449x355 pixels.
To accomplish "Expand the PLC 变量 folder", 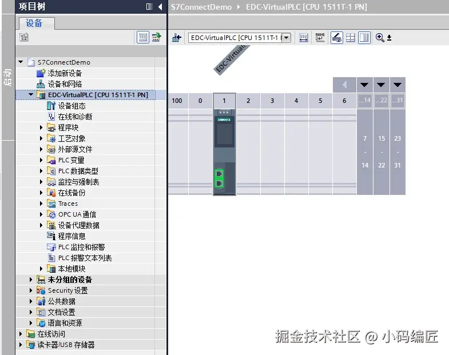I will coord(41,160).
